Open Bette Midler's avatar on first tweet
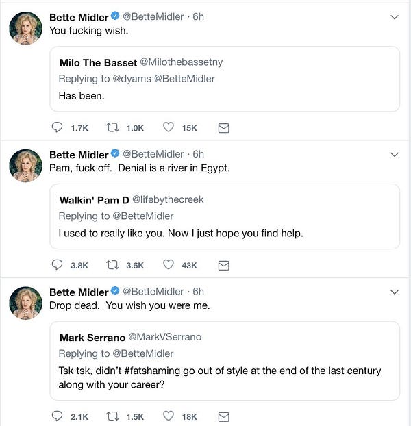This screenshot has width=411, height=426. (26, 28)
